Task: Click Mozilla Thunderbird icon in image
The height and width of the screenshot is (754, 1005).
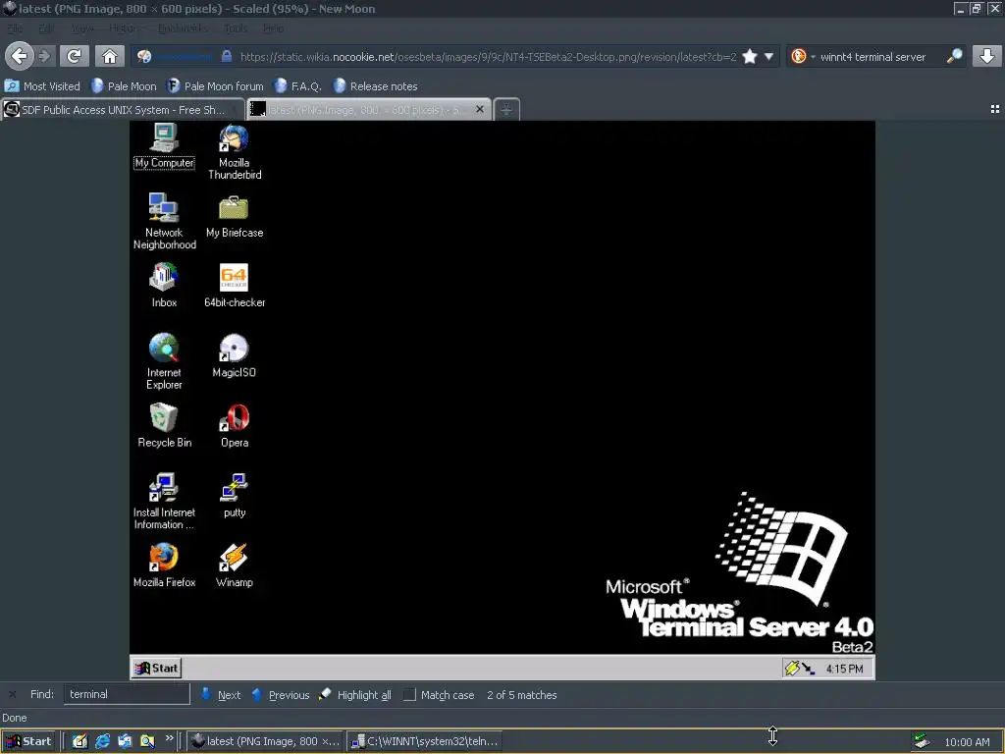Action: click(235, 152)
